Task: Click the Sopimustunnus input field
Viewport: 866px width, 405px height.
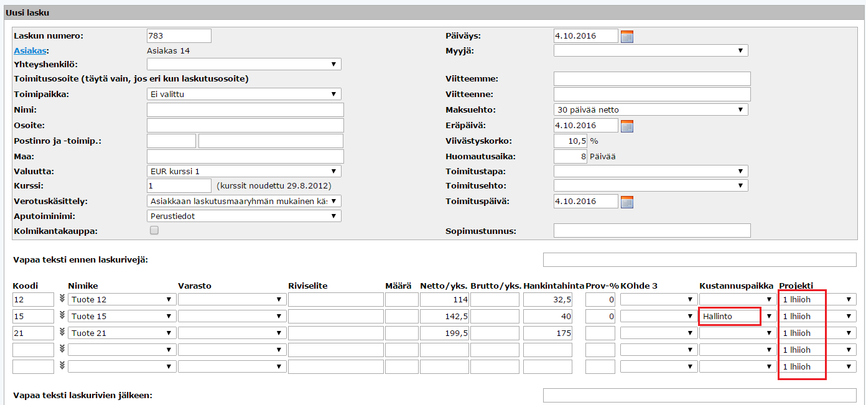Action: [652, 231]
